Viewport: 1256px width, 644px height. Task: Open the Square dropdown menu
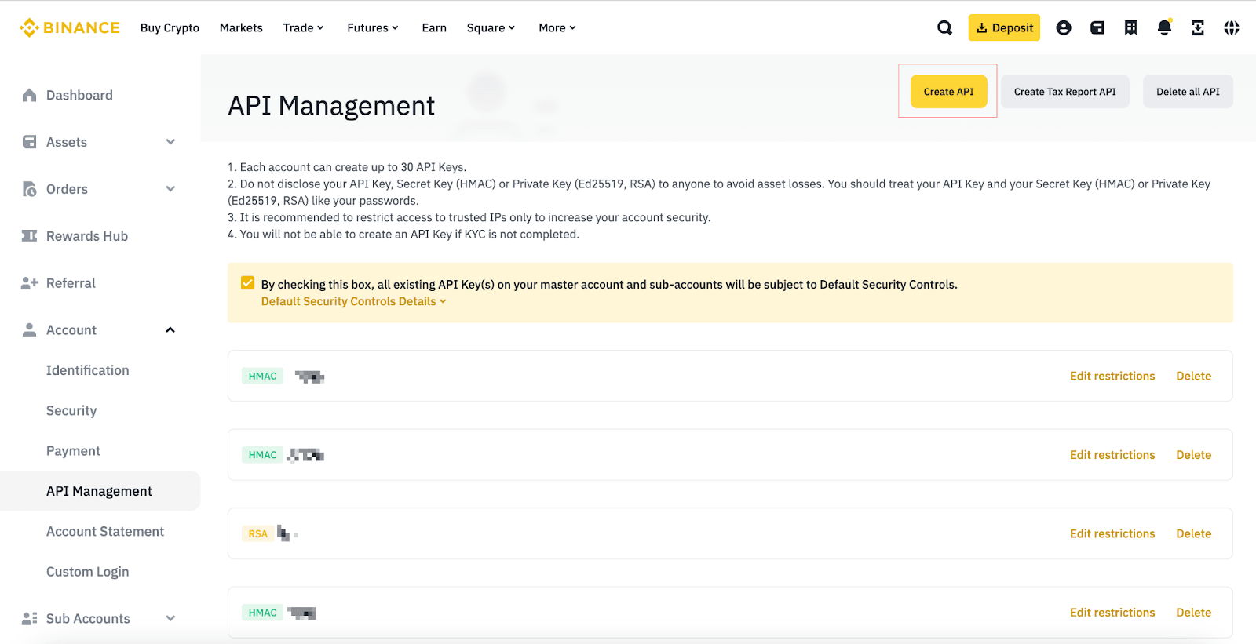tap(491, 28)
